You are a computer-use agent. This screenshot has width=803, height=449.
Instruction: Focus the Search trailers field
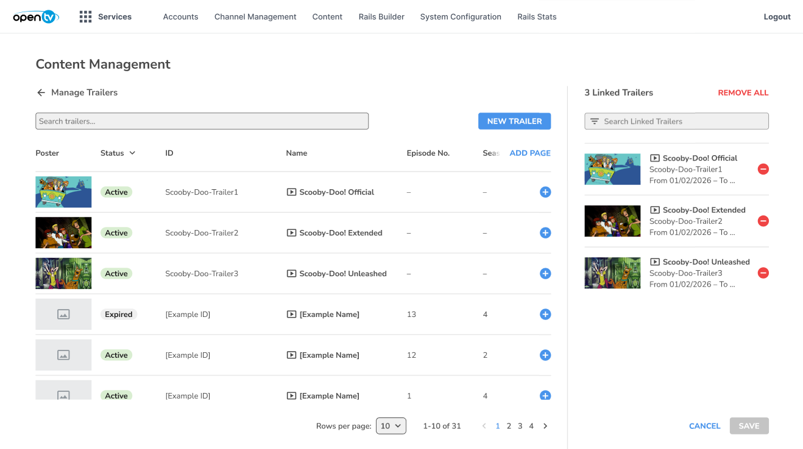202,121
